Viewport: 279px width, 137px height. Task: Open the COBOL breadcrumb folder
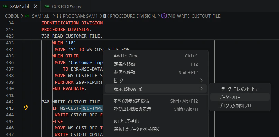tap(12, 16)
